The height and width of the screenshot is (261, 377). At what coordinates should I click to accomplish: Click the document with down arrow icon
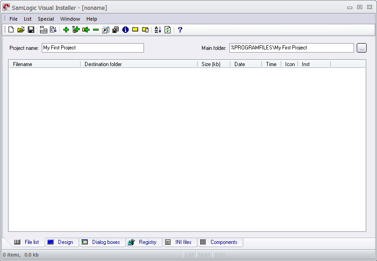click(x=53, y=30)
